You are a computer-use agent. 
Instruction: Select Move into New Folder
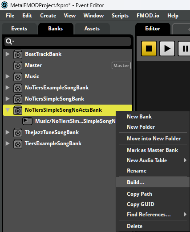[x=153, y=139]
